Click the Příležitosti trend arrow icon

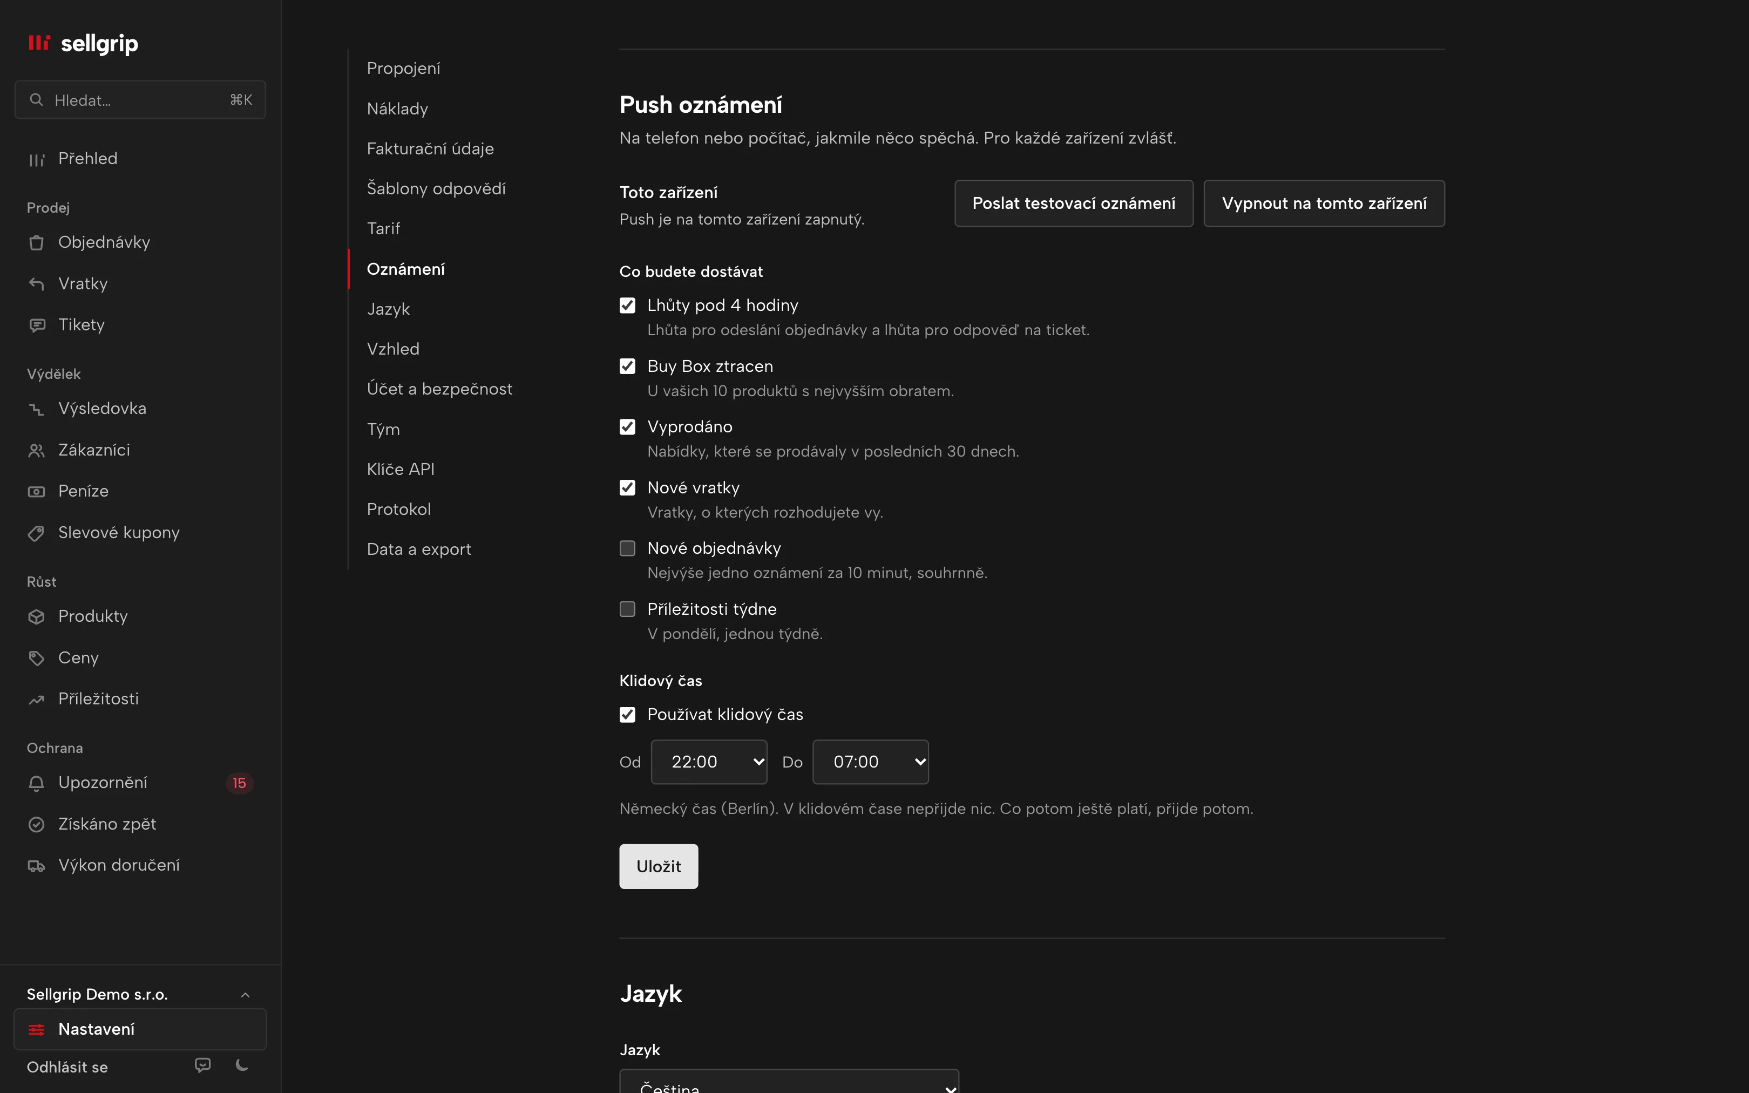pyautogui.click(x=36, y=700)
